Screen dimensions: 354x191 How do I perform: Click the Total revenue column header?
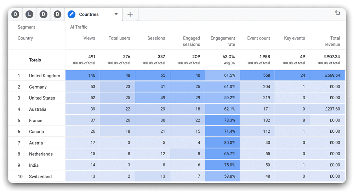(332, 41)
